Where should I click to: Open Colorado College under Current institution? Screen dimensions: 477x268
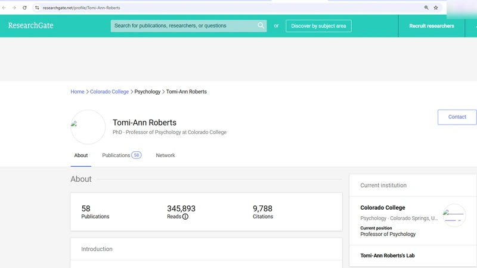[383, 207]
